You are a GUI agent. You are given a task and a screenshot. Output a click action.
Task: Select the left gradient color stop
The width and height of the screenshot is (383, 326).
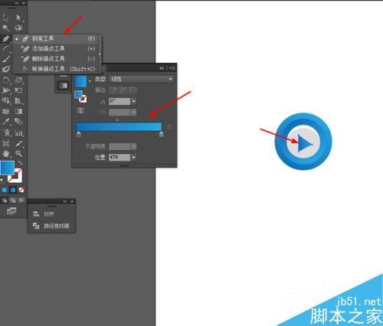tap(79, 134)
